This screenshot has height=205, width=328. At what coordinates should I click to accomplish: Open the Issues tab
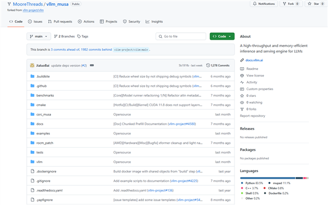[35, 21]
